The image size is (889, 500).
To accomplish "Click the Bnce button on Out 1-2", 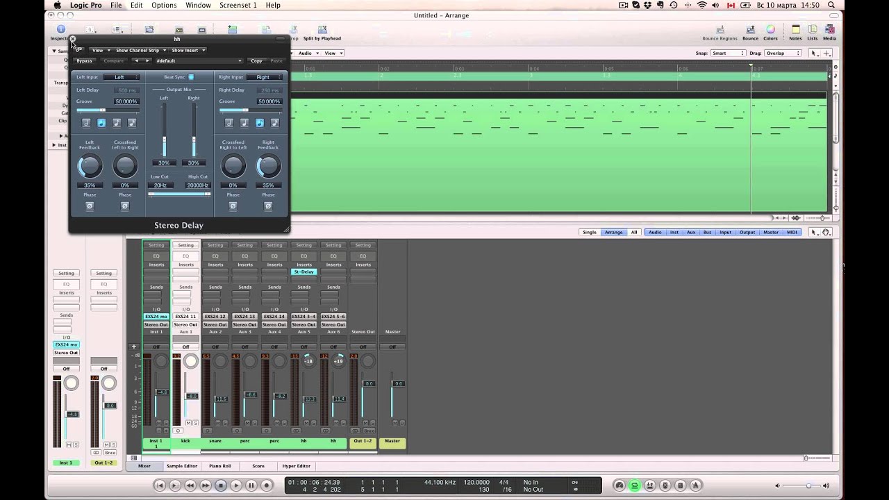I will point(369,431).
